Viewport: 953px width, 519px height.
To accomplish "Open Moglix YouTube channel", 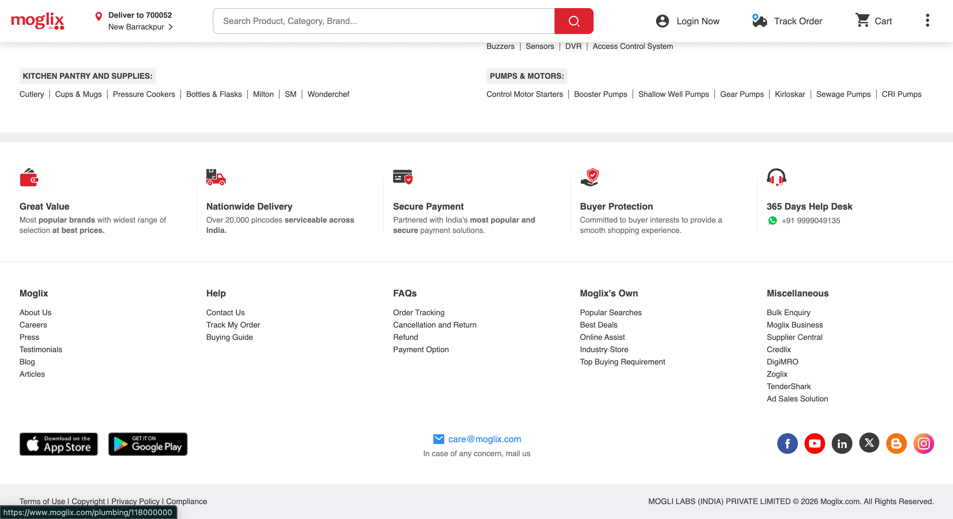I will pos(814,444).
